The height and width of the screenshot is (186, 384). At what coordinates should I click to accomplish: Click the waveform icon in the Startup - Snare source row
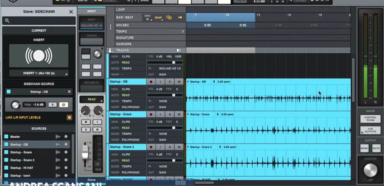[58, 152]
